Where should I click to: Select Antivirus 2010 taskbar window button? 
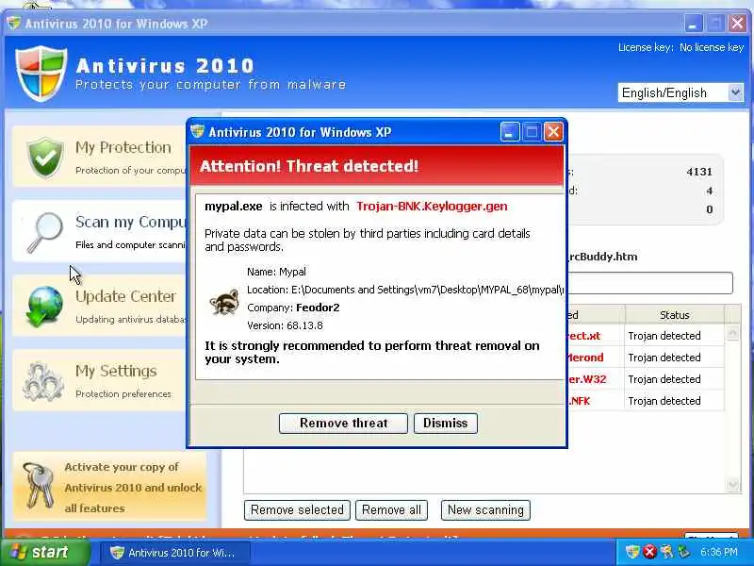[175, 553]
